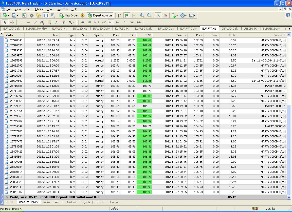The image size is (292, 212).
Task: Open the Trade tab in Terminal
Action: (x=10, y=202)
